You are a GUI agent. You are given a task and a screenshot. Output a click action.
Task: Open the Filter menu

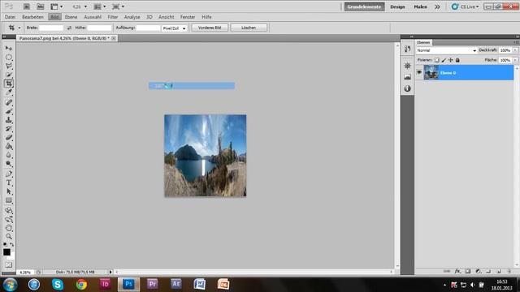pyautogui.click(x=113, y=17)
